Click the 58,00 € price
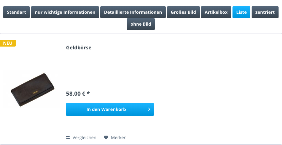Screen dimensions: 282x145 (76, 93)
